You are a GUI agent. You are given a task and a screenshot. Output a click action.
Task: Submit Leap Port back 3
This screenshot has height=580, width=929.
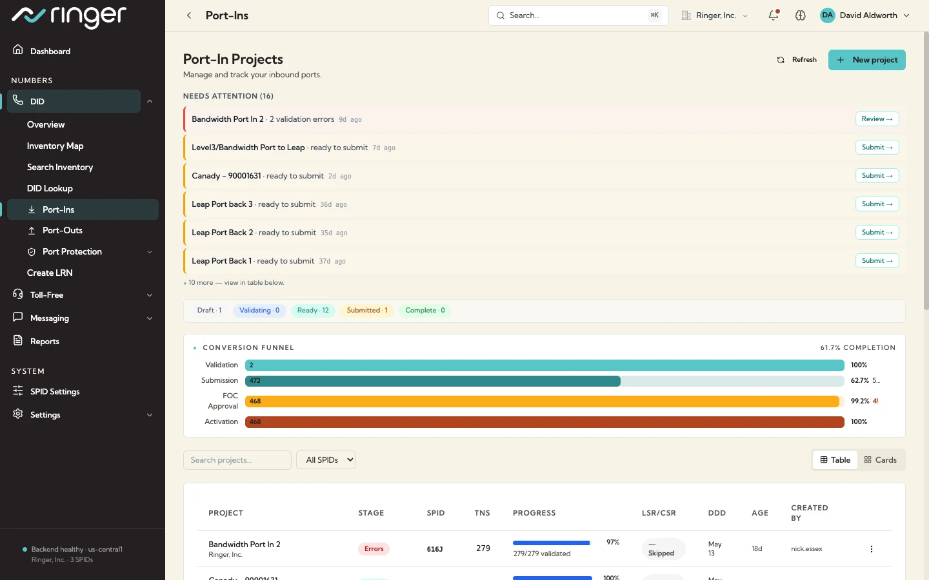tap(877, 204)
